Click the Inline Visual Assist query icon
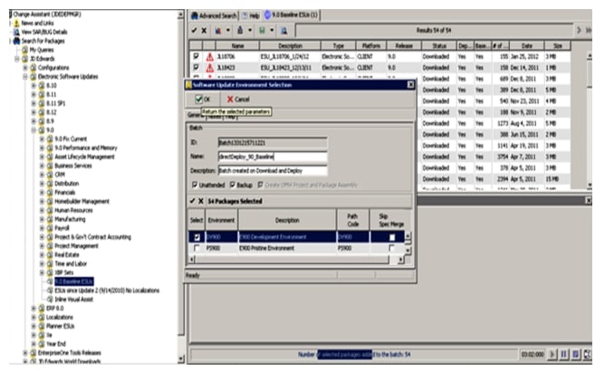 coord(50,299)
